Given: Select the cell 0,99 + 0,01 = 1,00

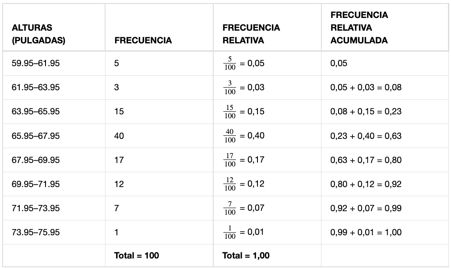Looking at the screenshot, I should (366, 232).
